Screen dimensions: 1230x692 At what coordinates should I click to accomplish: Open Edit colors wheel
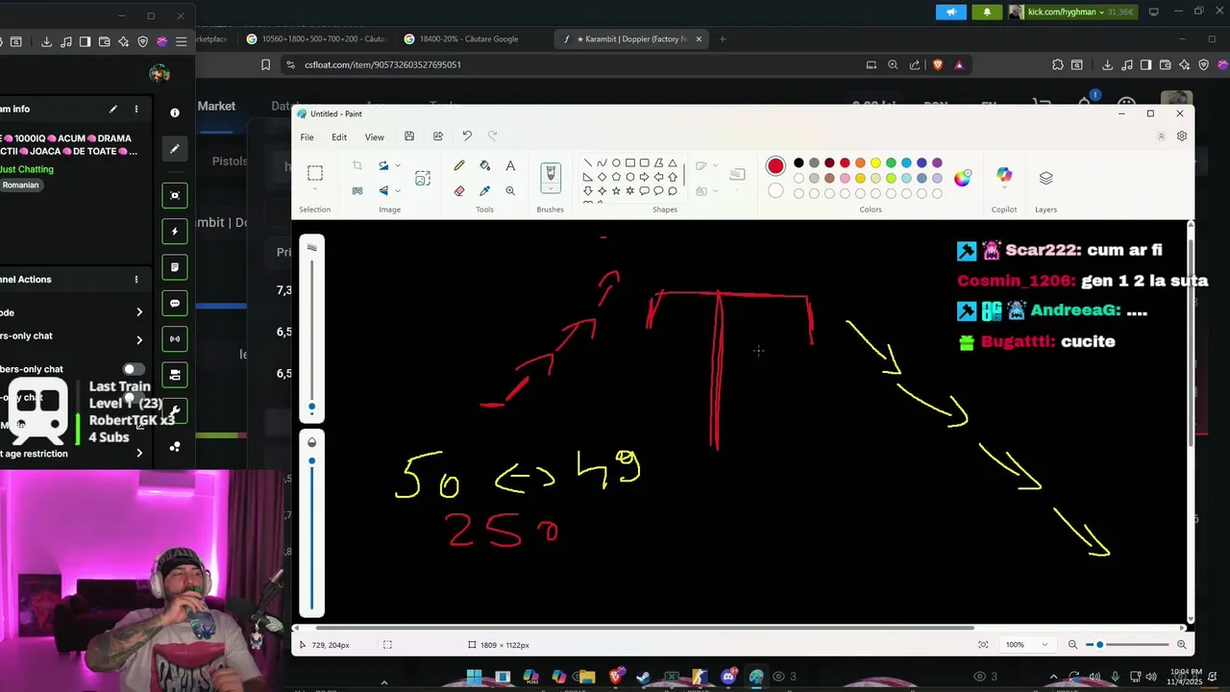[x=962, y=178]
